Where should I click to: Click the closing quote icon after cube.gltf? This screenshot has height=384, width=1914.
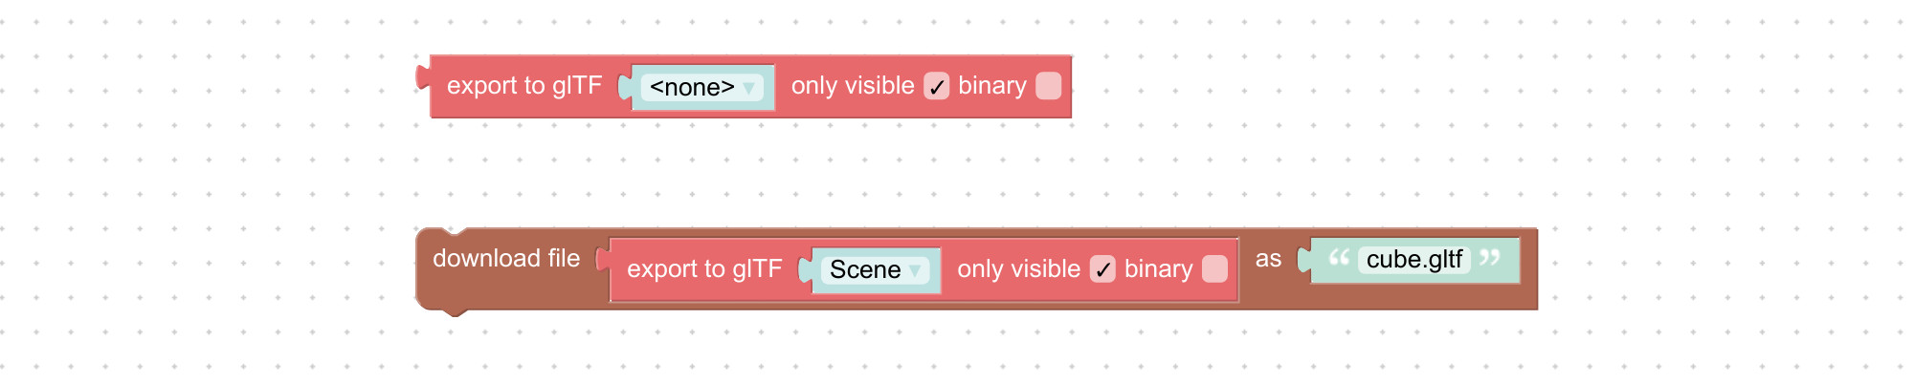click(x=1489, y=257)
